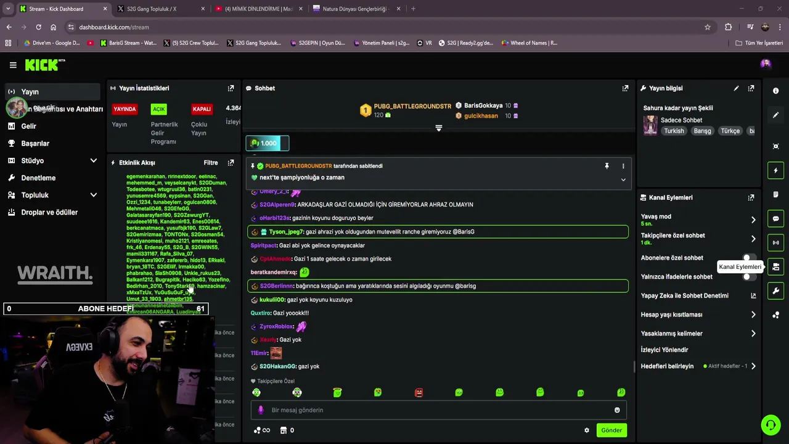Open Wheel of Names bookmark
The width and height of the screenshot is (789, 444).
pyautogui.click(x=529, y=43)
